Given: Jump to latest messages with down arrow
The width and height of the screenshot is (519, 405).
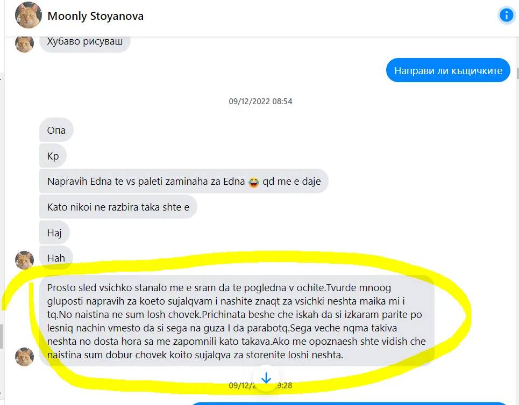Looking at the screenshot, I should point(266,378).
